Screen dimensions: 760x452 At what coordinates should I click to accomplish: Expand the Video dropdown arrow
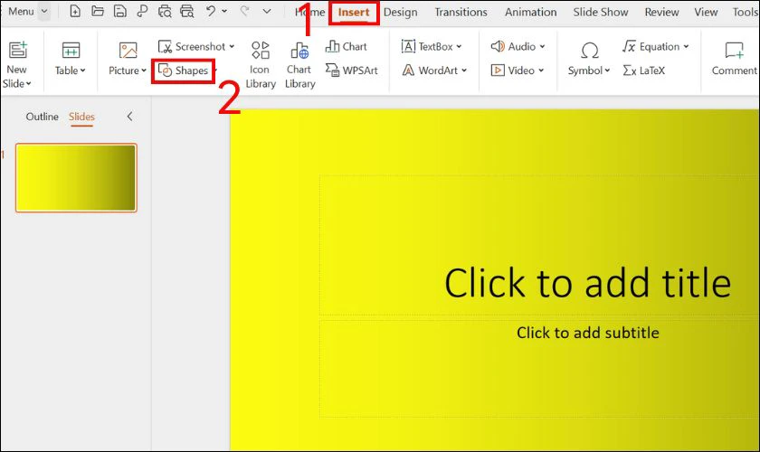541,71
